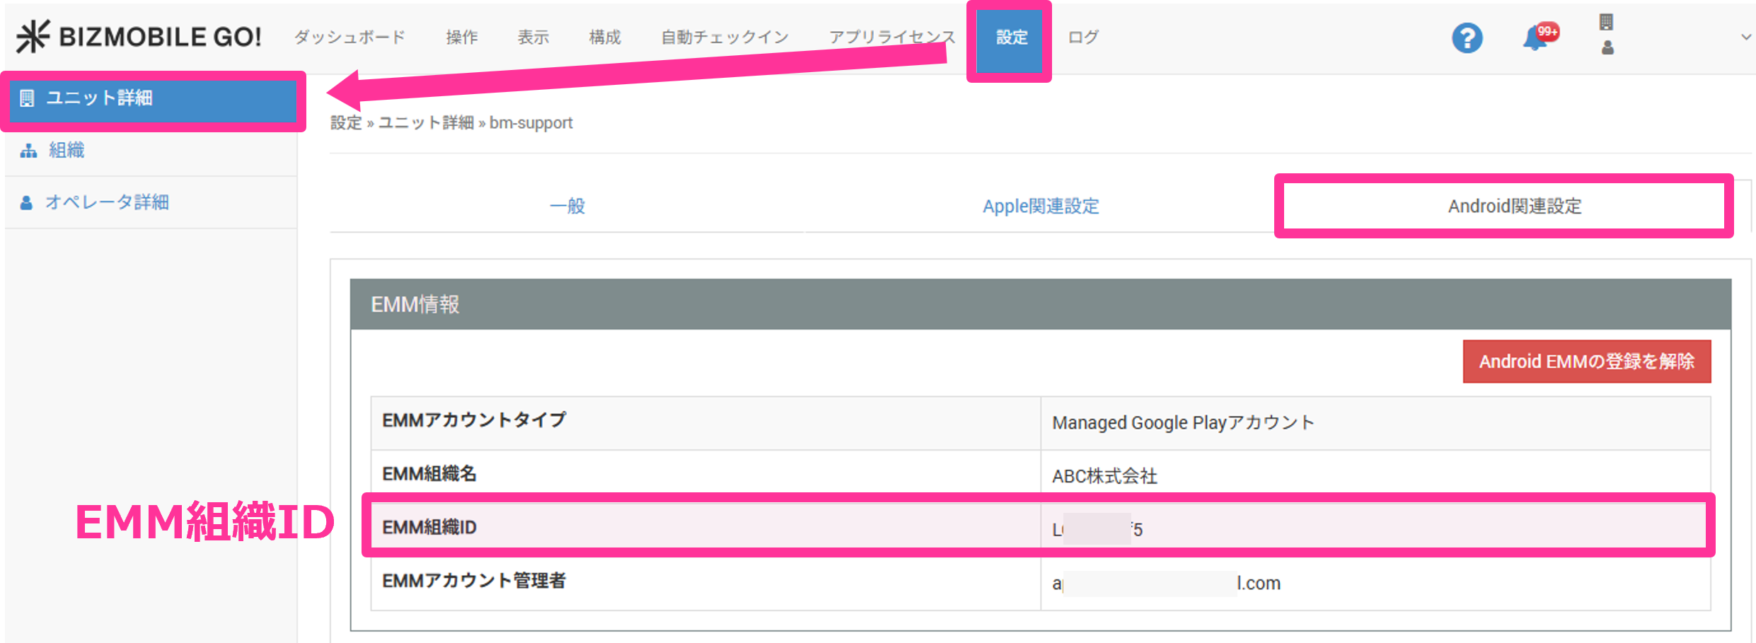Click Android EMMの登録を解除 button
This screenshot has height=643, width=1756.
1586,361
